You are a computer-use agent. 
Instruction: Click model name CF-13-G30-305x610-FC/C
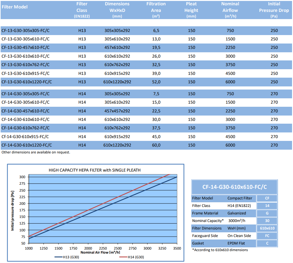25,39
